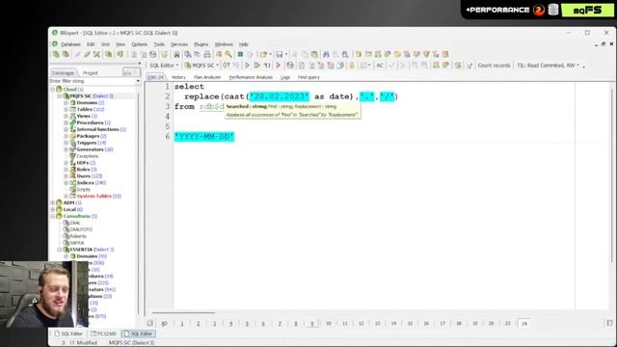Click the '28.02.2023' string literal
617x347 pixels.
(x=280, y=96)
